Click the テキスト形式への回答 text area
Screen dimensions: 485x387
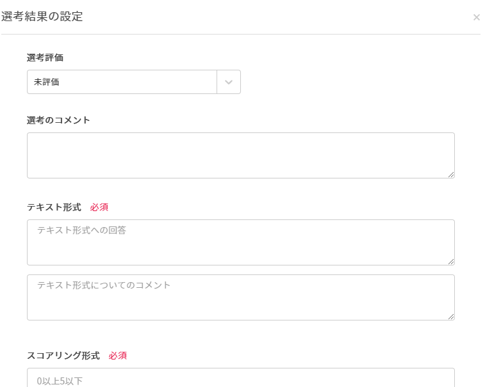(x=240, y=242)
